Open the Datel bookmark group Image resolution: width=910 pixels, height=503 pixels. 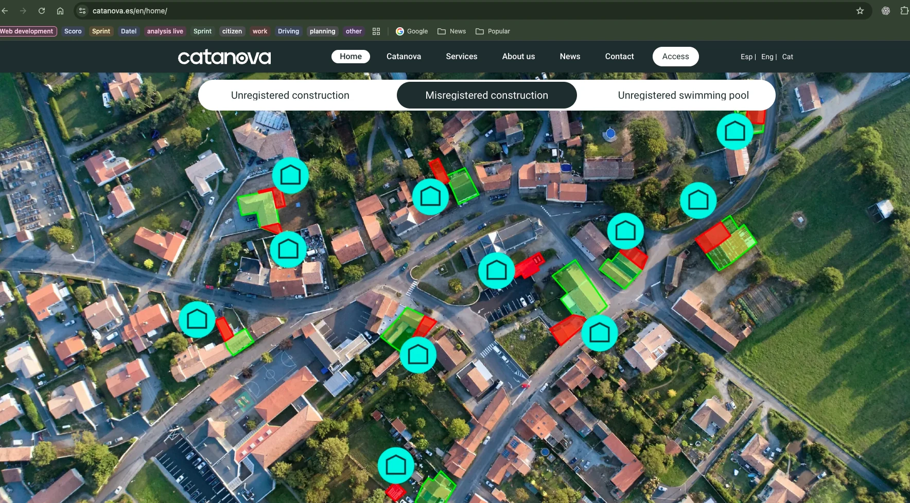click(x=129, y=31)
